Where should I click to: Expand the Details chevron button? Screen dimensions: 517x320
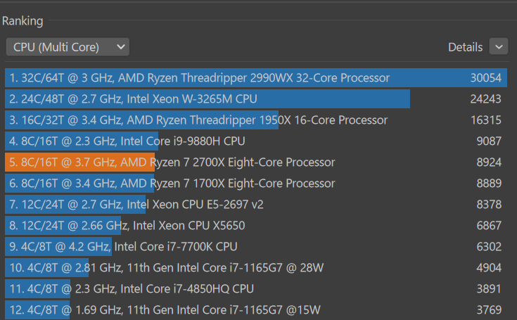pos(499,46)
